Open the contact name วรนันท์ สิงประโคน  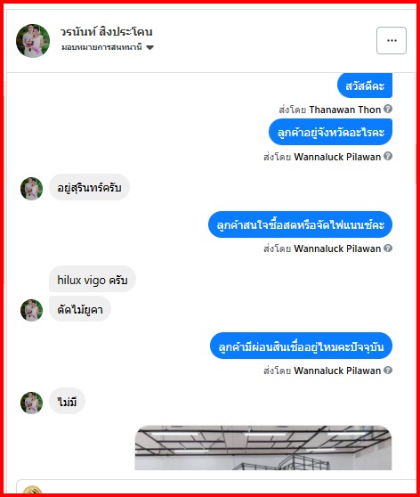pyautogui.click(x=107, y=32)
